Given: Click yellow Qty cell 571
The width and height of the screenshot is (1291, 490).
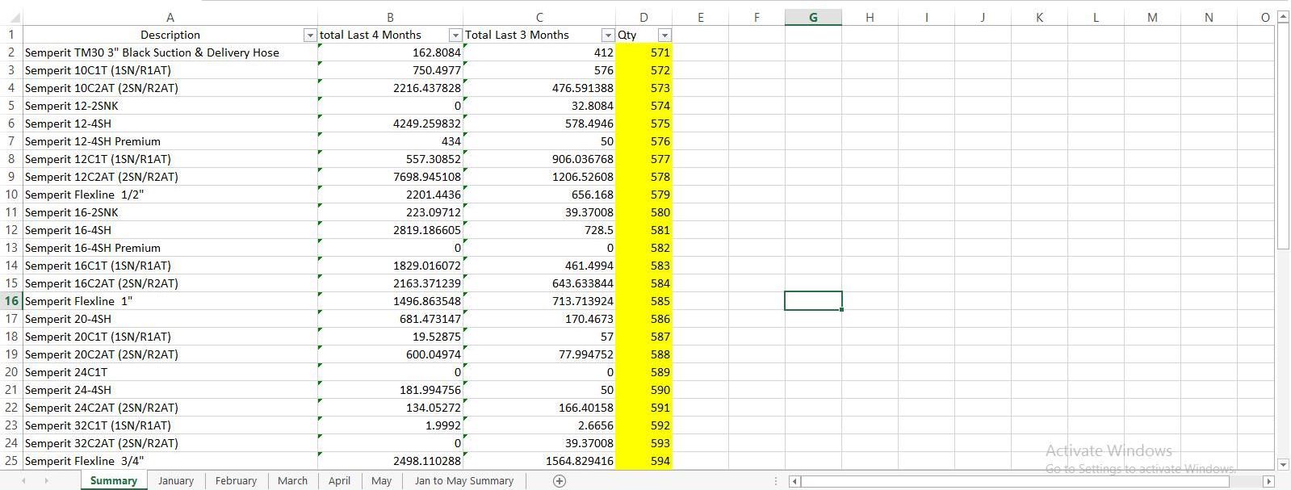Looking at the screenshot, I should [x=643, y=52].
